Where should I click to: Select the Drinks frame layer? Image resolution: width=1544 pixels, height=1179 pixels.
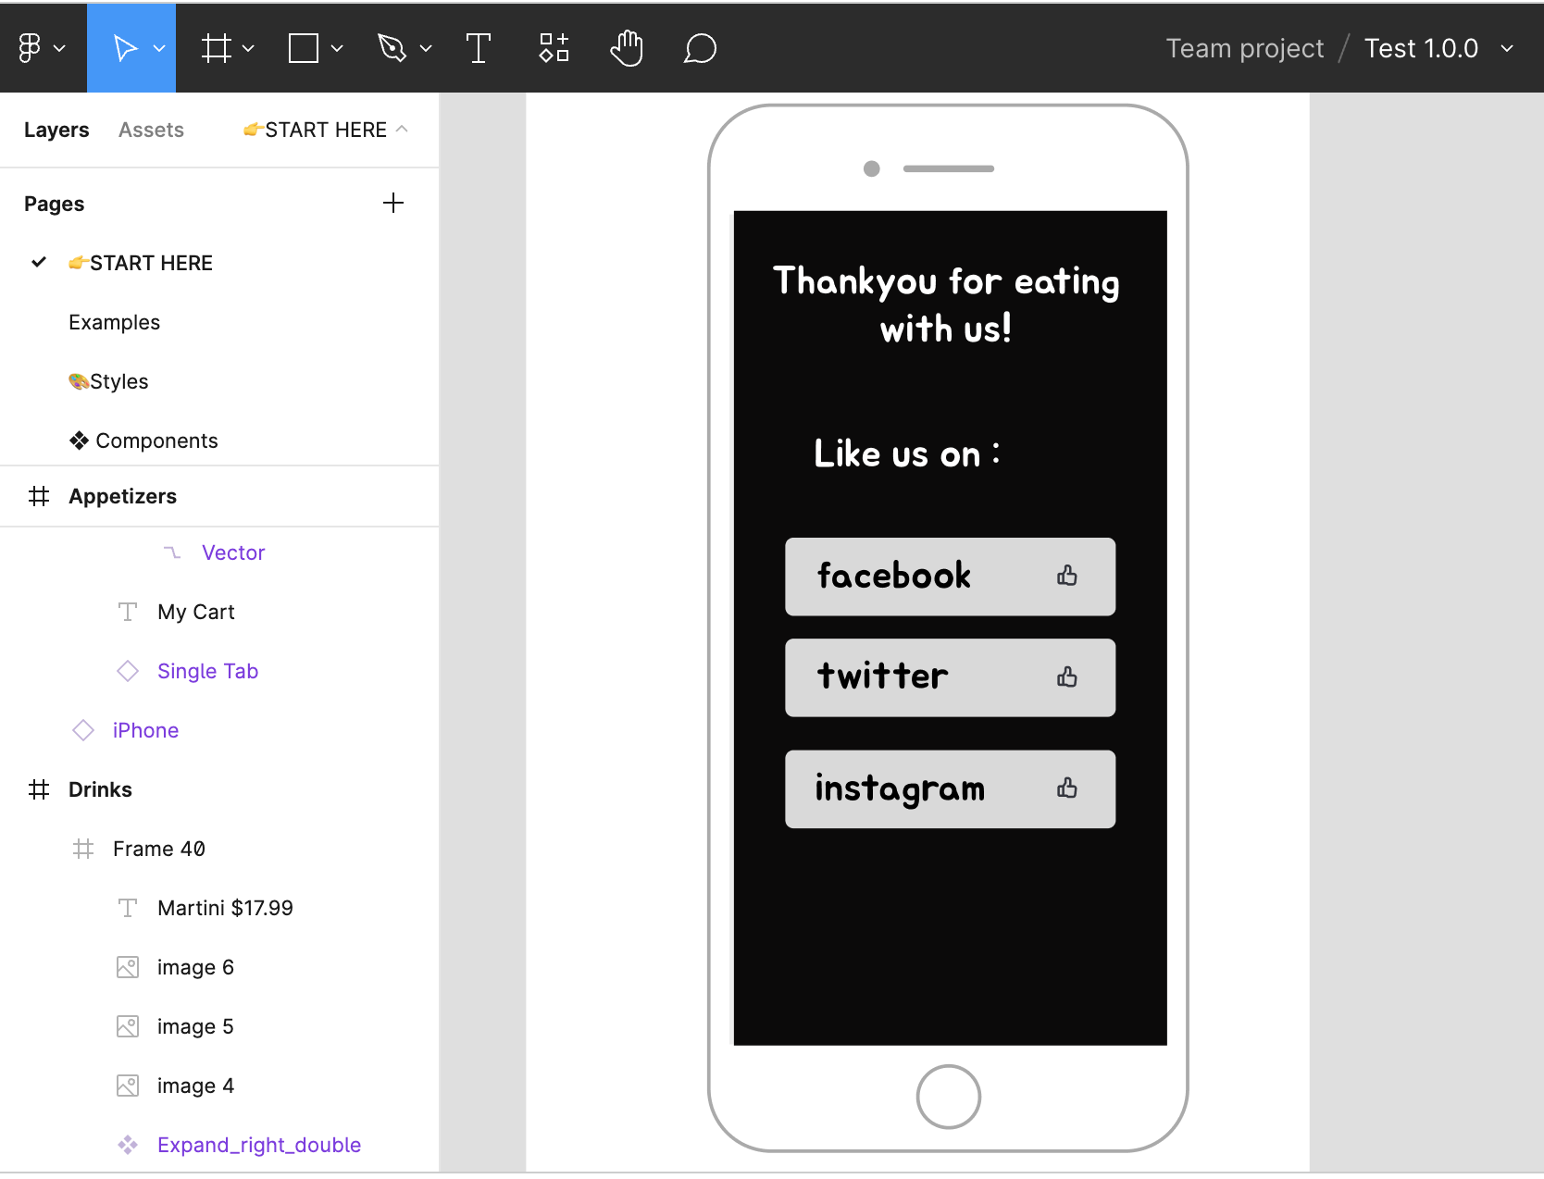pos(100,789)
